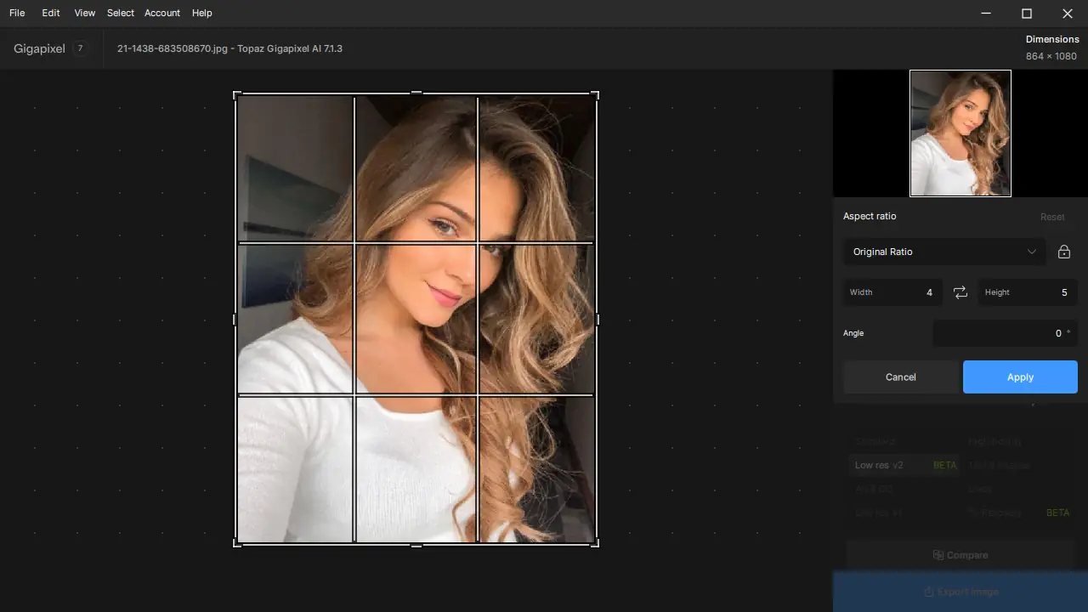Image resolution: width=1088 pixels, height=612 pixels.
Task: Click the Angle input field
Action: [x=1005, y=333]
